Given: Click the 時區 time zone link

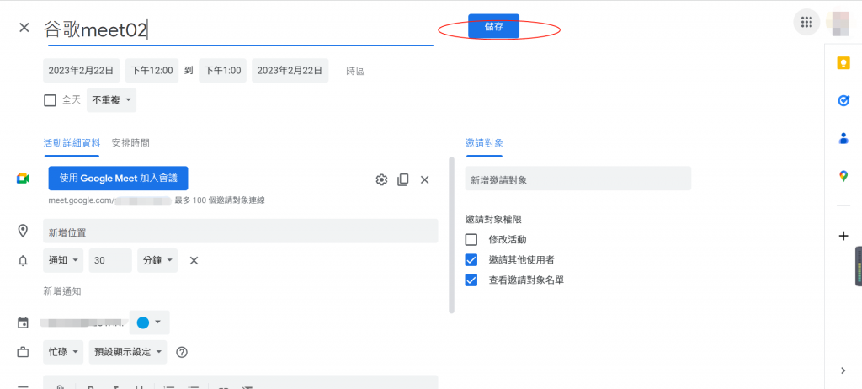Looking at the screenshot, I should click(x=355, y=71).
